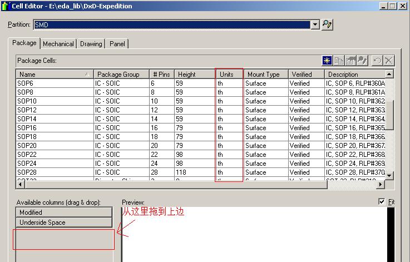
Task: Click the vertical scrollbar thumb of table
Action: (x=389, y=115)
